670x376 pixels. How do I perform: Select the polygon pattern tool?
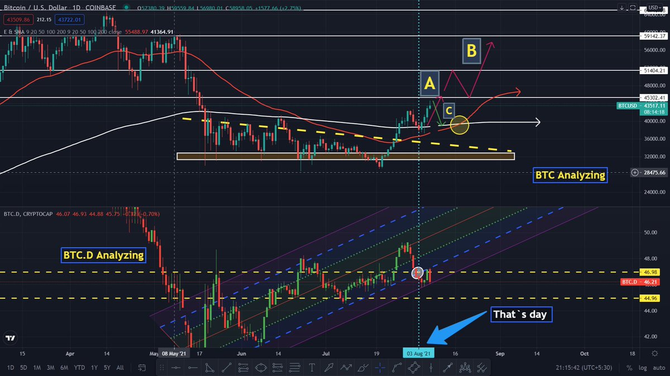click(x=414, y=368)
